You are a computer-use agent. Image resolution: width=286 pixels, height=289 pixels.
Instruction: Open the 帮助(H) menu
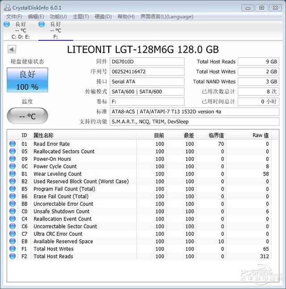pos(126,17)
